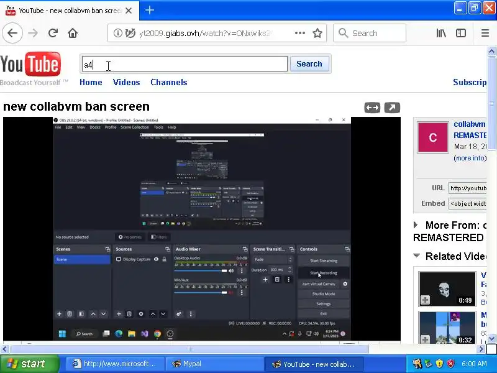This screenshot has height=373, width=497.
Task: Open the 0:49 related video thumbnail
Action: tap(447, 288)
